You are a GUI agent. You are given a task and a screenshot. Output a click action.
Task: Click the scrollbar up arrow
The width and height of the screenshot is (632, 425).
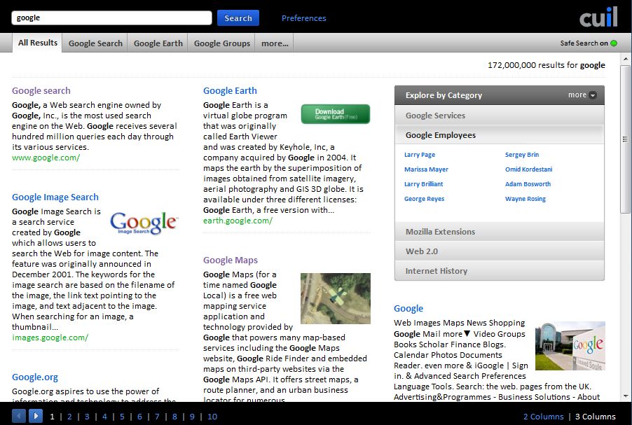[x=625, y=59]
